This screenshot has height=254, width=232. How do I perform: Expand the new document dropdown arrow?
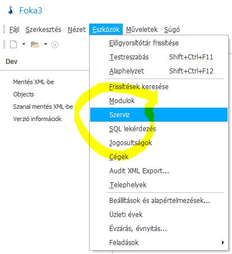(24, 44)
